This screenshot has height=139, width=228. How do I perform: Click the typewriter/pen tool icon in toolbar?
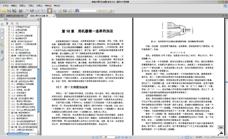[x=70, y=11]
